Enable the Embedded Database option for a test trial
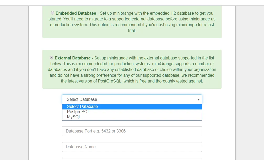This screenshot has width=264, height=160. pos(52,13)
